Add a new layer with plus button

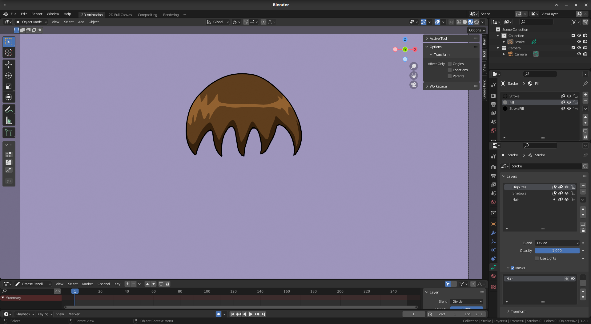tap(583, 186)
